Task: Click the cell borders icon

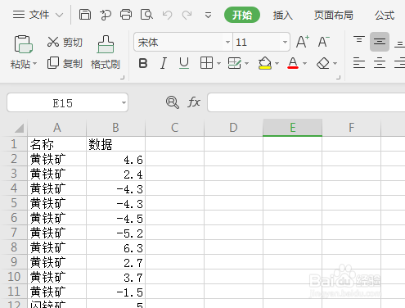Action: pyautogui.click(x=206, y=63)
